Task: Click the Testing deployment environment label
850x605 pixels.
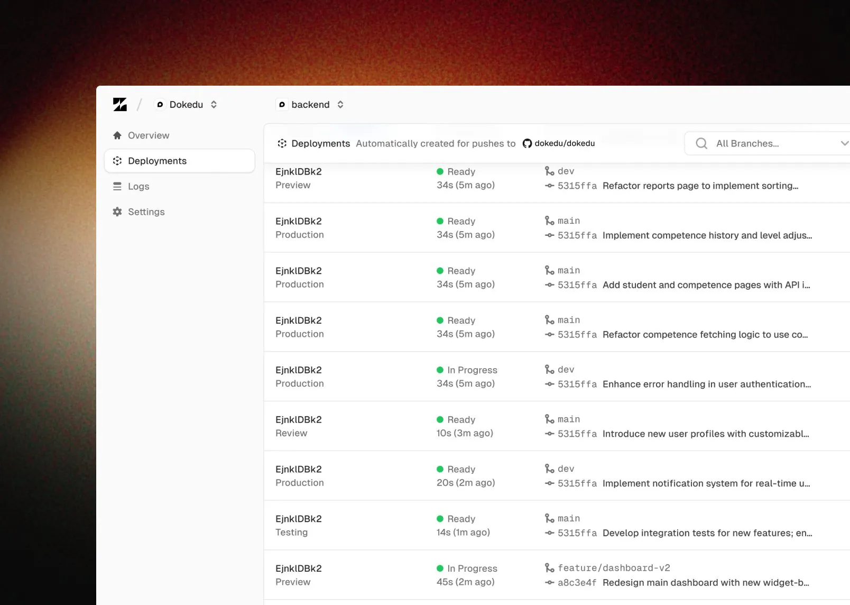Action: 291,533
